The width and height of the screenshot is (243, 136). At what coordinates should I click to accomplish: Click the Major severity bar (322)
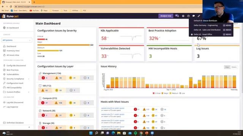[x=63, y=45]
